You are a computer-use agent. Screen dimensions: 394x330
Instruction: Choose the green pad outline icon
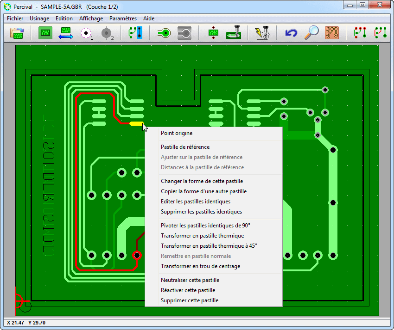[x=164, y=33]
